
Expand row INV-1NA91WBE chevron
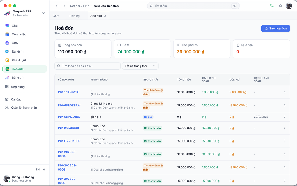[285, 92]
